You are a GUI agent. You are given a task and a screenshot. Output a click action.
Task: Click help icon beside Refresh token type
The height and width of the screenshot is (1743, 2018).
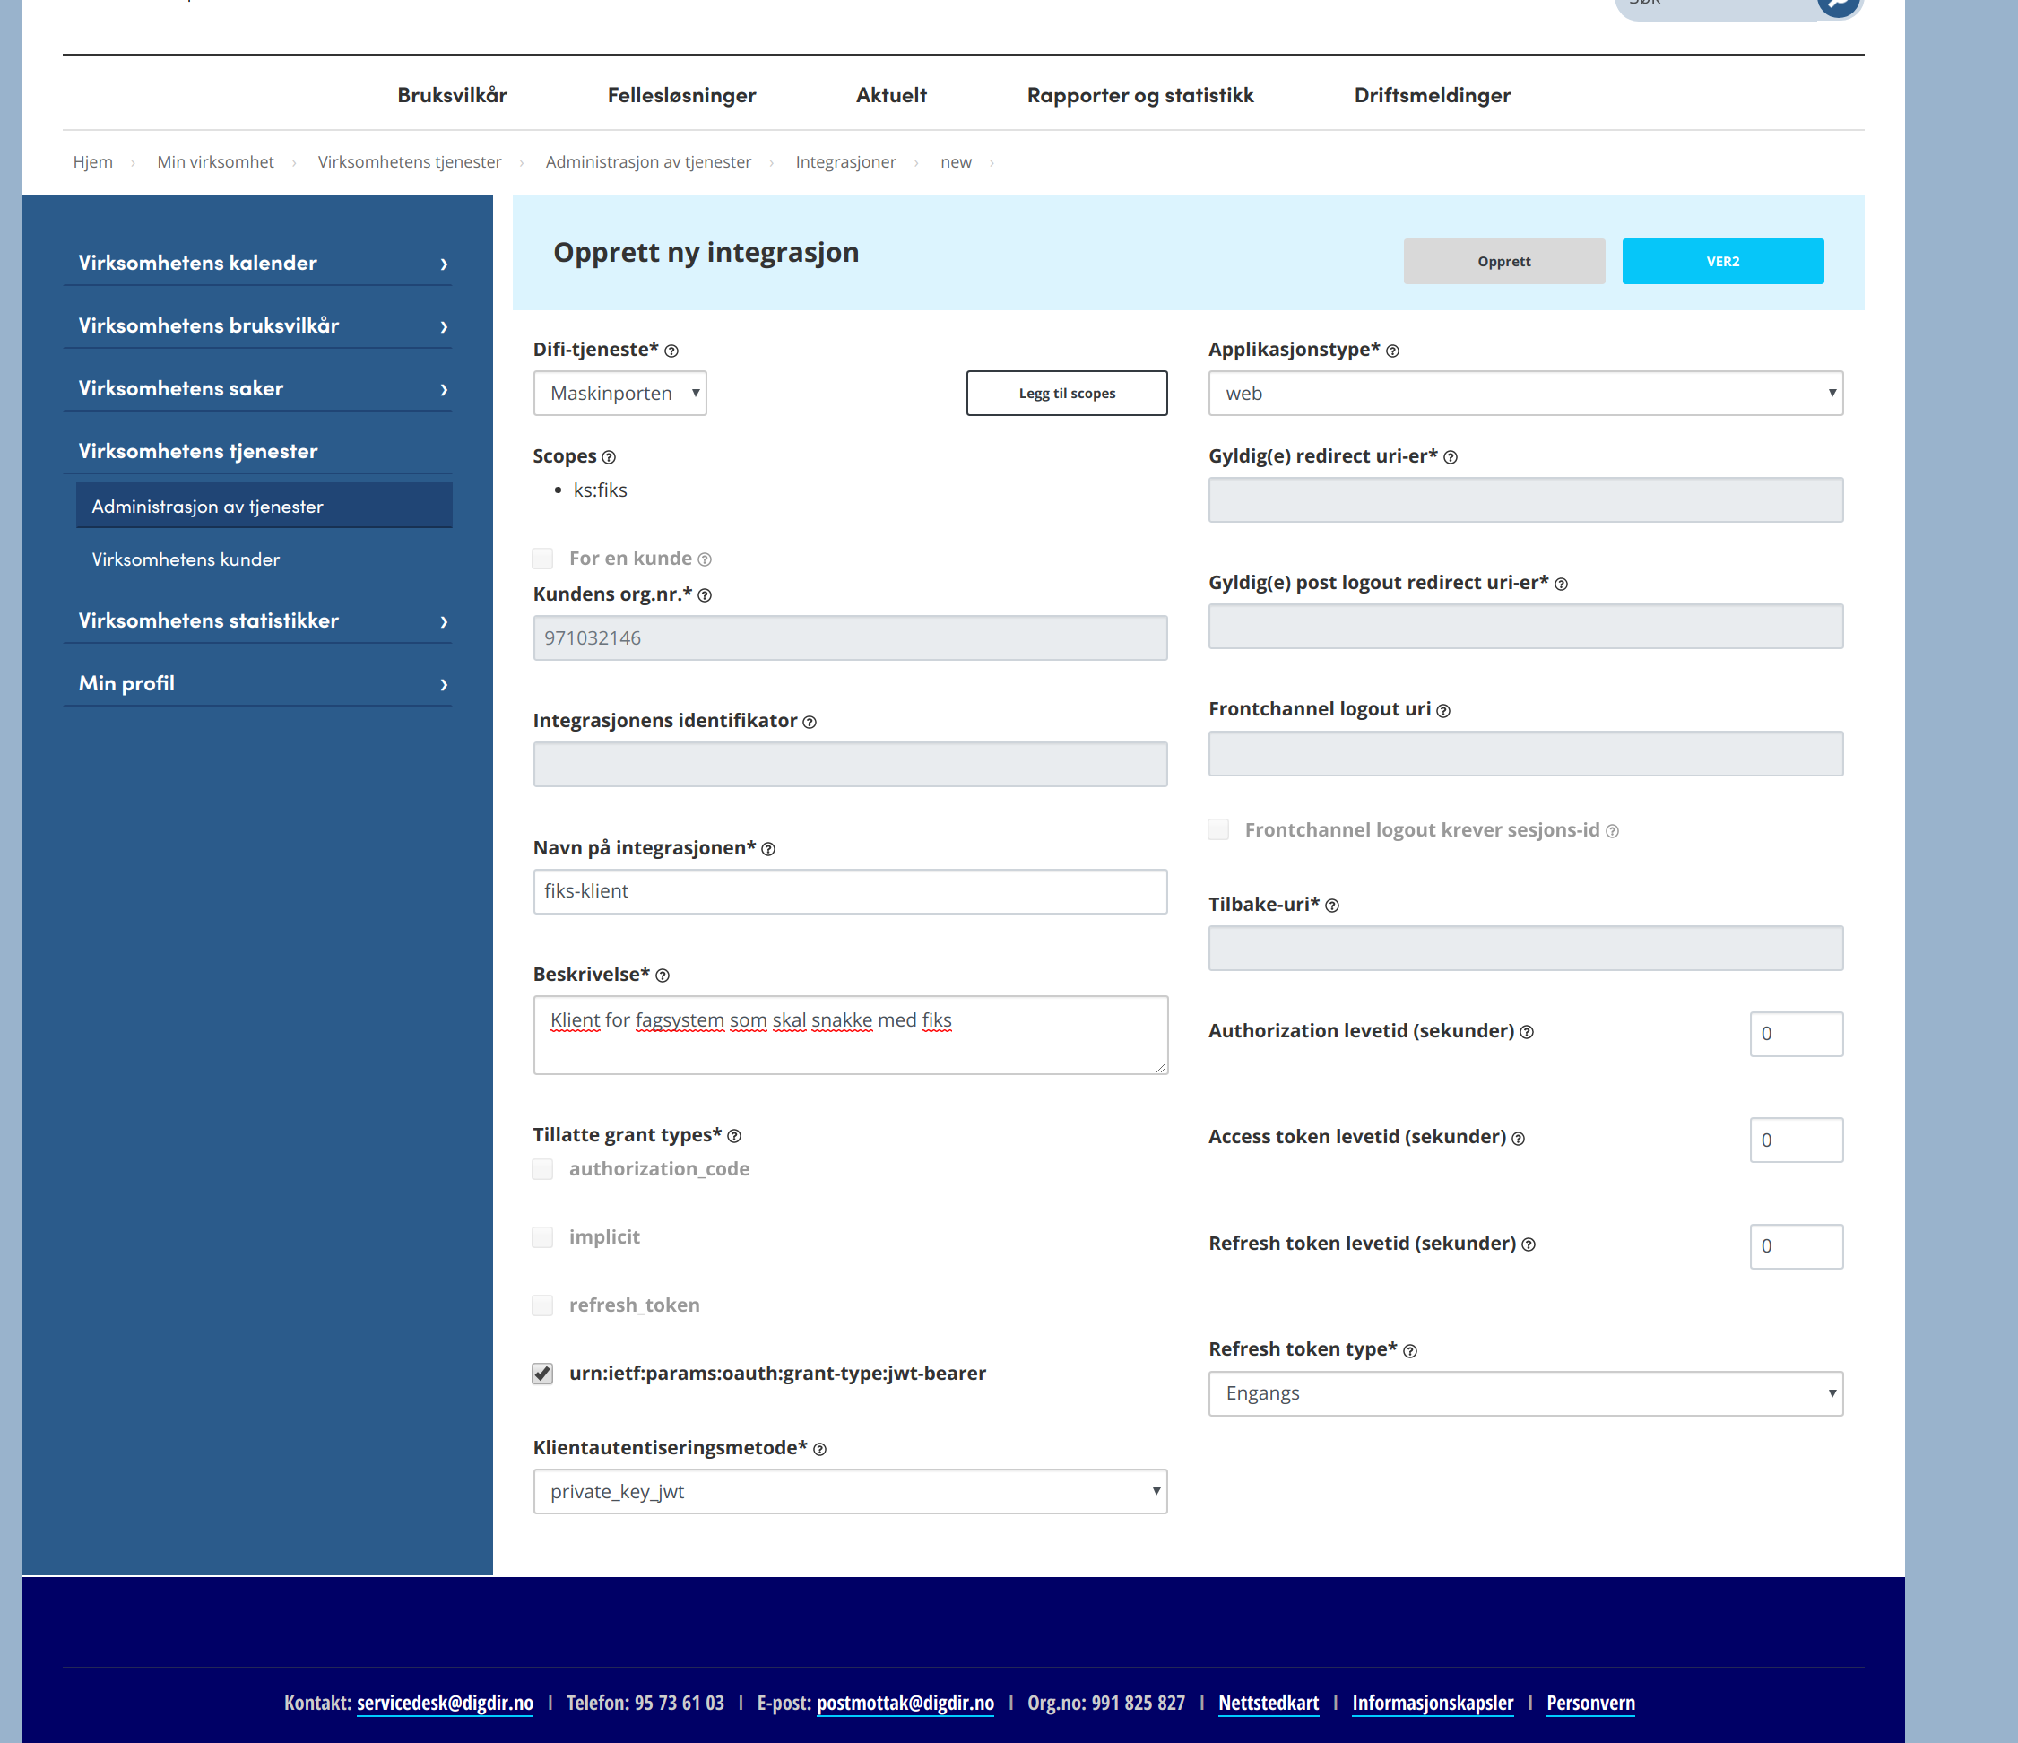[1410, 1350]
